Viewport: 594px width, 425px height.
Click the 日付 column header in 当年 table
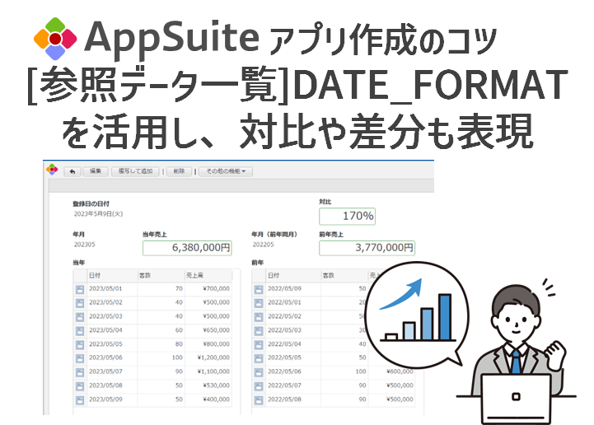point(112,276)
